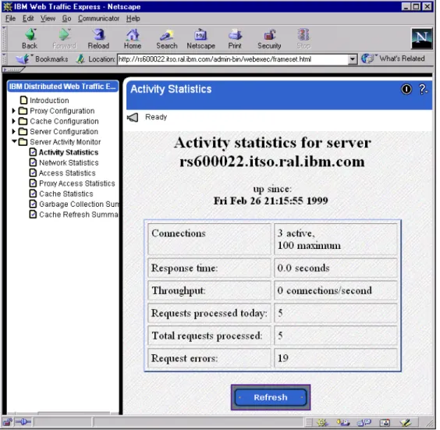
Task: Click the '3 active, 100 maximum' cell
Action: (x=335, y=239)
